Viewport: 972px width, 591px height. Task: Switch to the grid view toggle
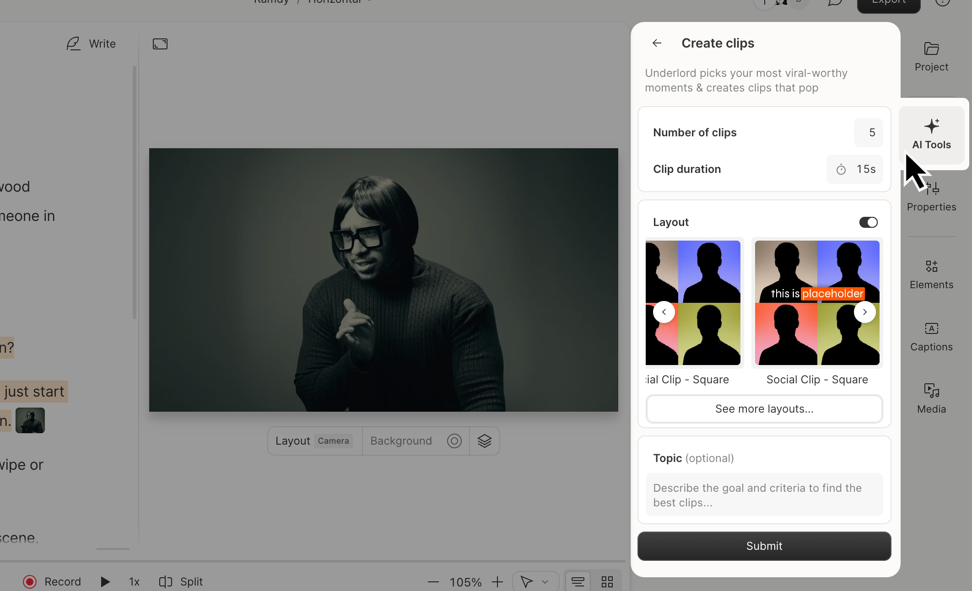[x=607, y=582]
